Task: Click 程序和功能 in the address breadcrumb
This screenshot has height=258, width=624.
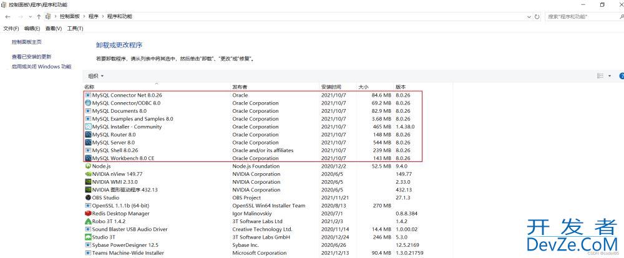Action: point(120,17)
